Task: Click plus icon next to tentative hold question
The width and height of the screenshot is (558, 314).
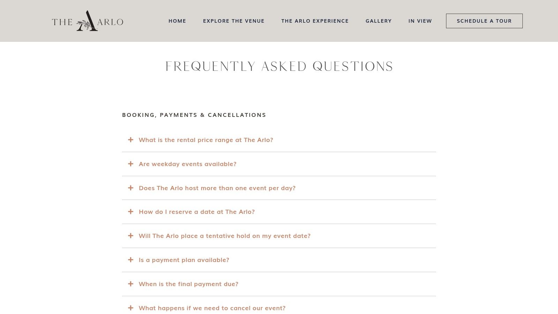Action: coord(131,236)
